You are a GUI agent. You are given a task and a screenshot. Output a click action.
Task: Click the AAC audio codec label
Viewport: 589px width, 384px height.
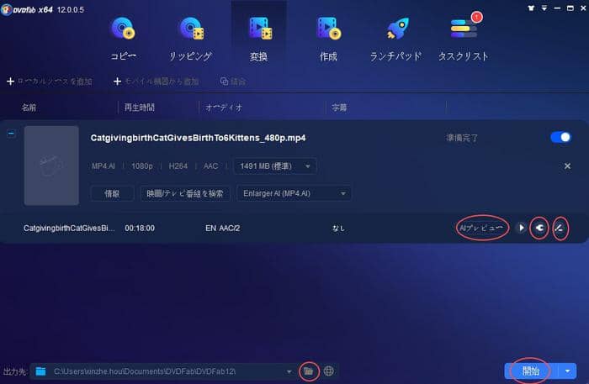[210, 166]
